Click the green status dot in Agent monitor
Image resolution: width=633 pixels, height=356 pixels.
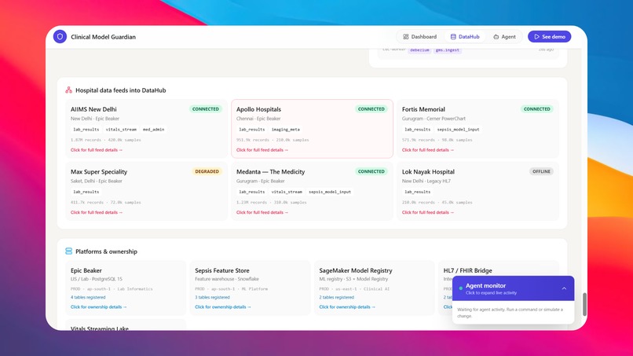[461, 288]
